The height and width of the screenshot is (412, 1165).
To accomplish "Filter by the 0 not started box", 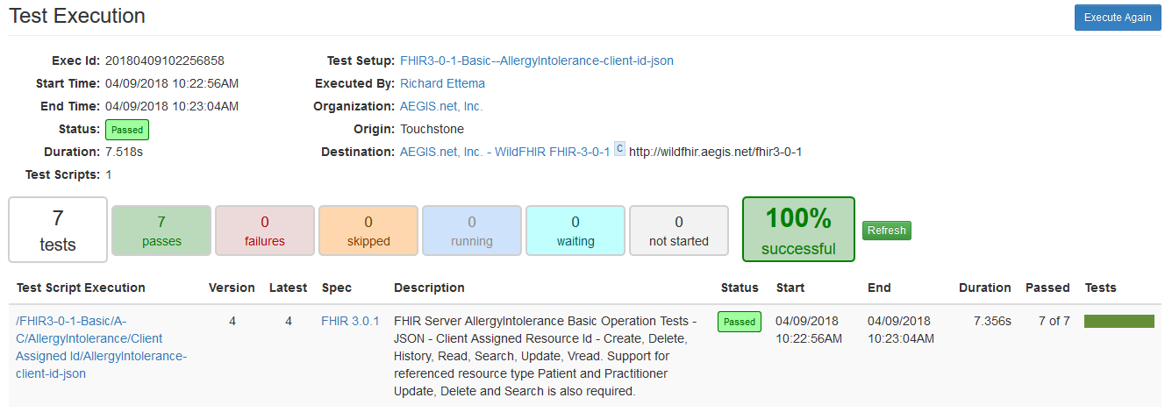I will (679, 231).
